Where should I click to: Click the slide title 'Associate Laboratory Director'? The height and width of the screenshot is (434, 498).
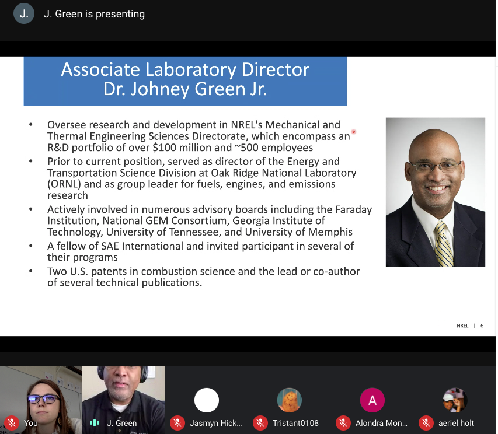coord(185,69)
